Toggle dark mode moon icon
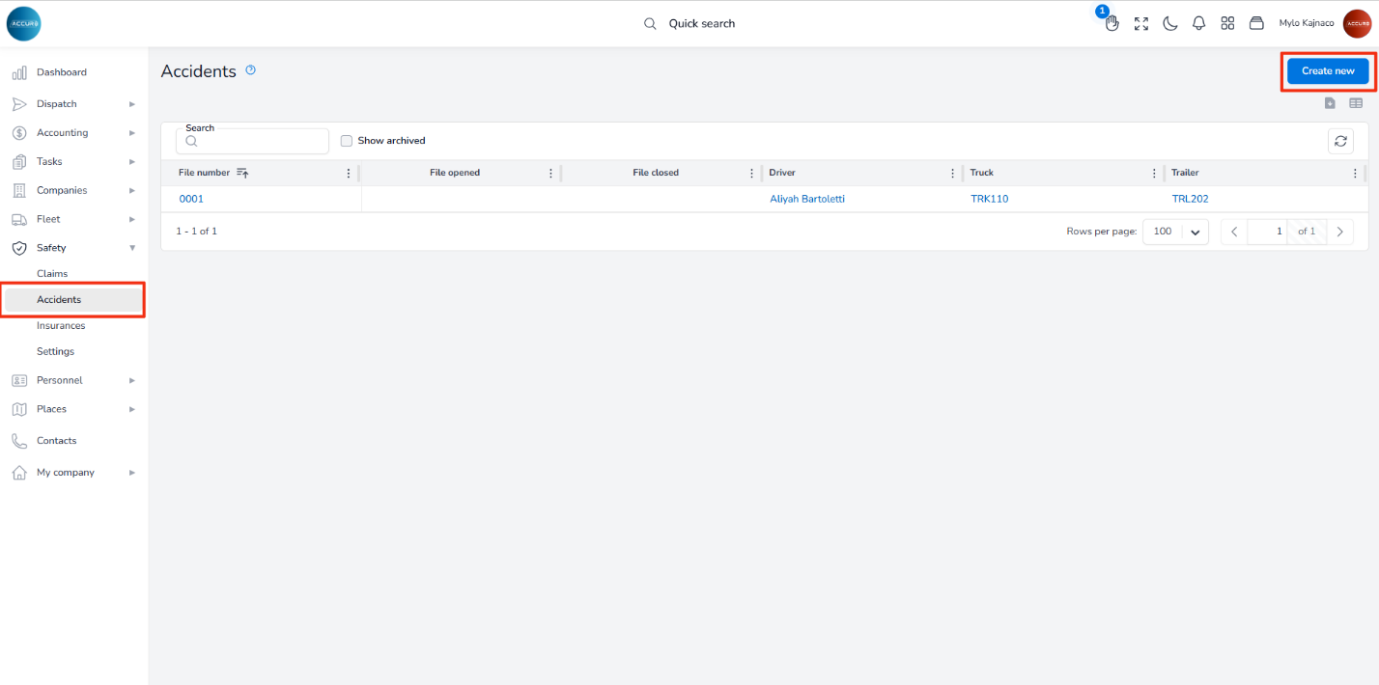This screenshot has width=1379, height=685. coord(1169,23)
